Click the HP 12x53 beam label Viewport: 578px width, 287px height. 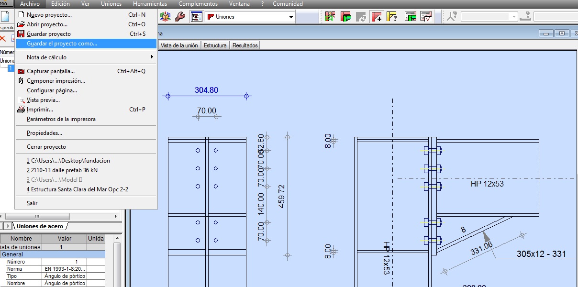[x=487, y=184]
